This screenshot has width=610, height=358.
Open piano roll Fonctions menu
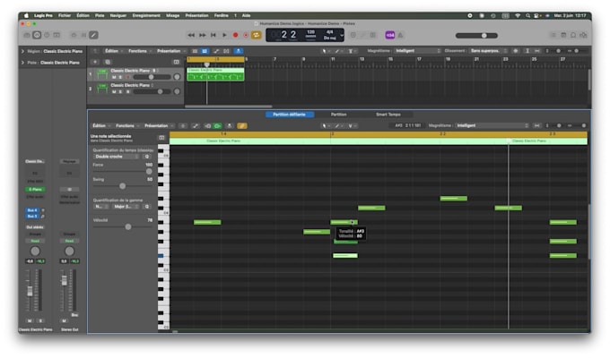pos(127,126)
